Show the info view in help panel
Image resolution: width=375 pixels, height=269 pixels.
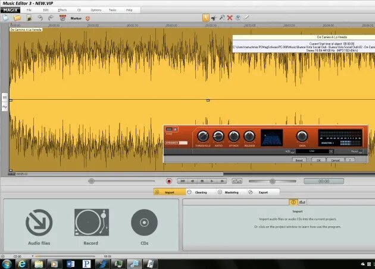293,202
